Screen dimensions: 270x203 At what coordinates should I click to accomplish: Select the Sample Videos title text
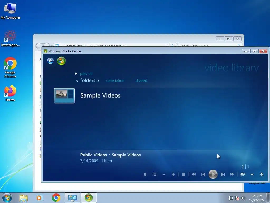click(100, 95)
